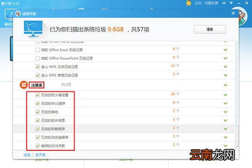Uncheck 冗余的动态链接库 checkbox
Screen dimensions: 252x168
click(x=37, y=137)
